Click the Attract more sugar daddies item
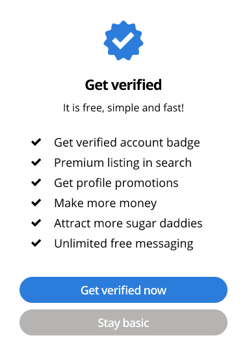The height and width of the screenshot is (355, 247). [128, 223]
